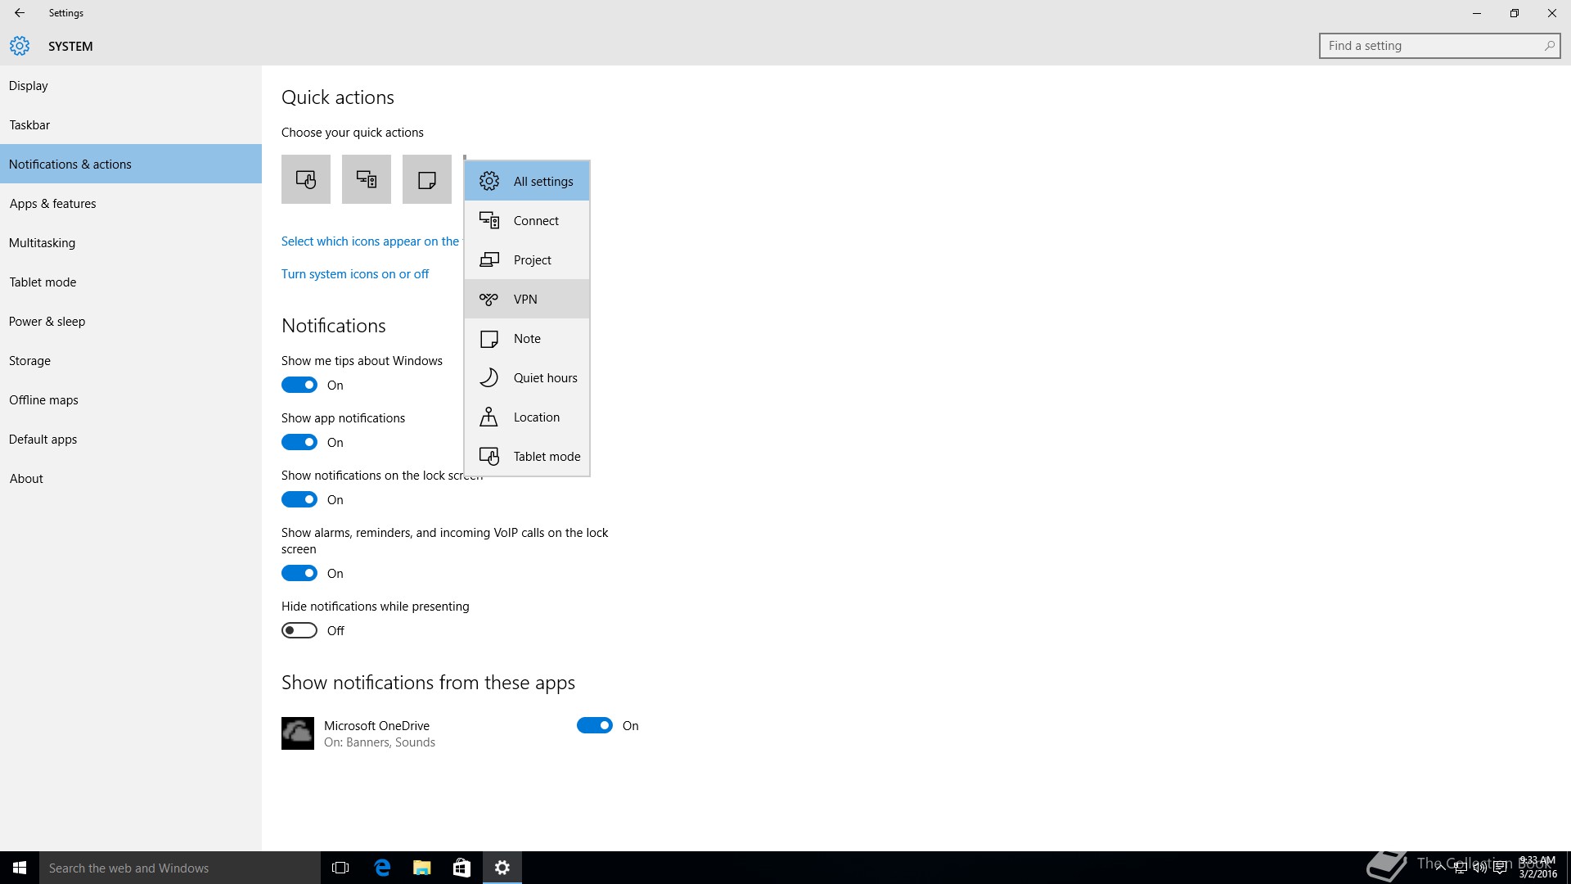The height and width of the screenshot is (884, 1571).
Task: Open Microsoft Edge from the taskbar
Action: 382,868
